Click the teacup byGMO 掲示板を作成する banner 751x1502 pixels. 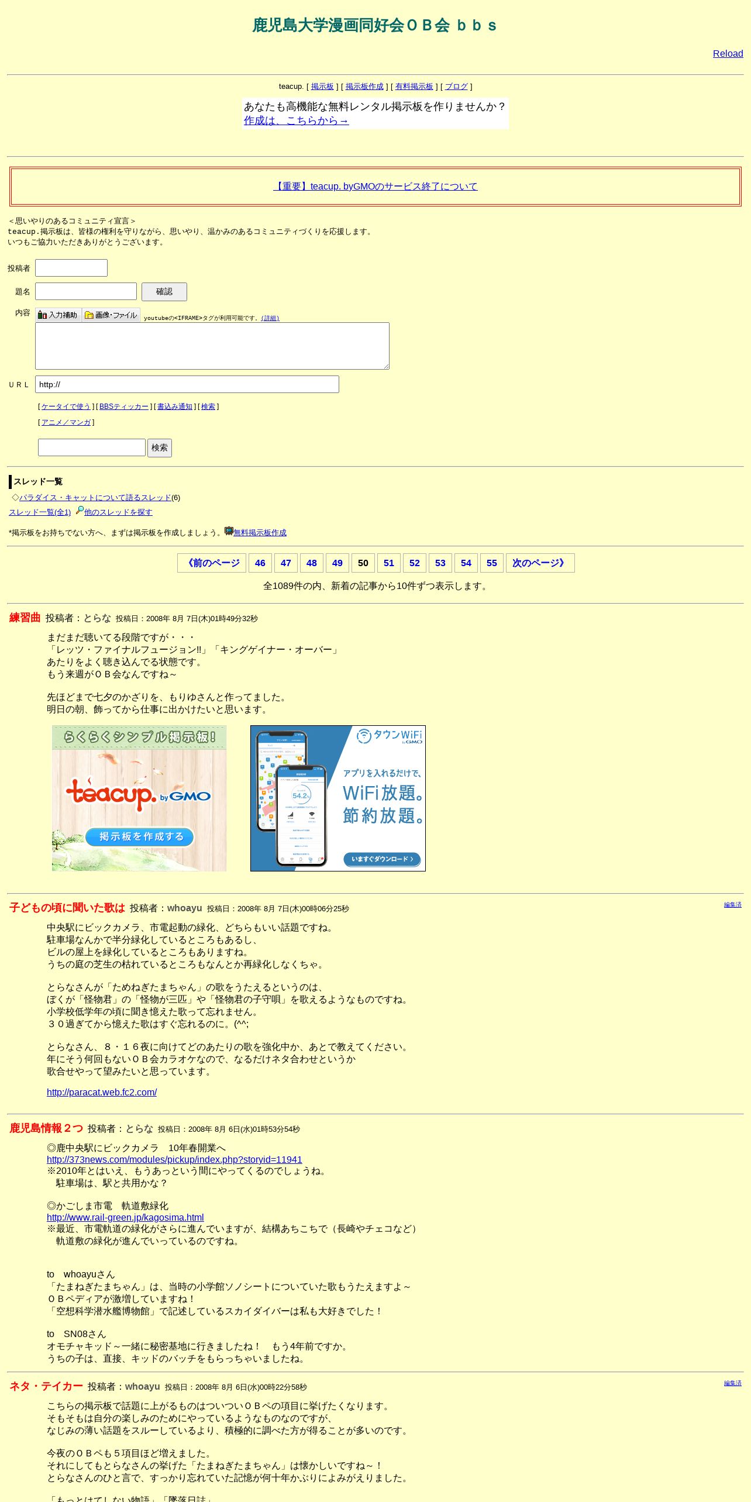coord(139,798)
